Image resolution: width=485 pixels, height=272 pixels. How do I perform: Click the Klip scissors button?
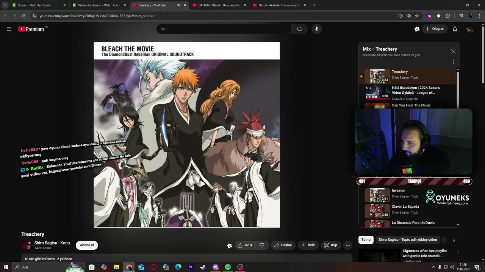[331, 245]
